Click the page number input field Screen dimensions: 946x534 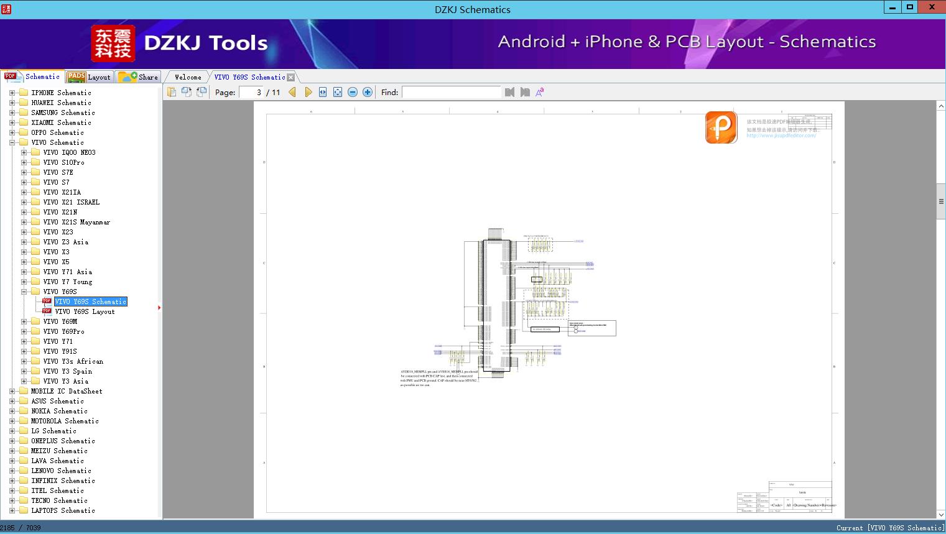click(x=251, y=92)
